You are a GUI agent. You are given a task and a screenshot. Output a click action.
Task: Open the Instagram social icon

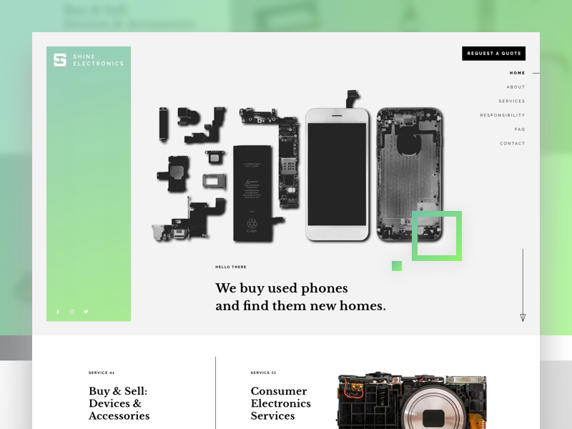tap(72, 312)
